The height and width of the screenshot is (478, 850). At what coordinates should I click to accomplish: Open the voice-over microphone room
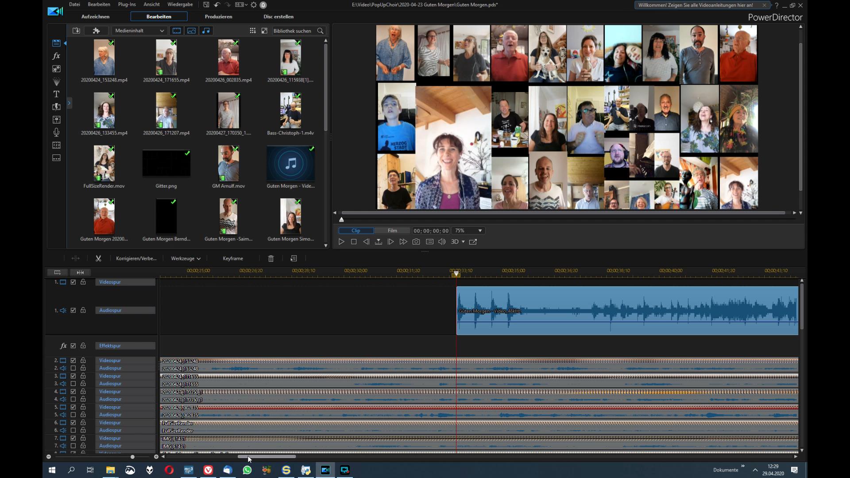point(56,132)
